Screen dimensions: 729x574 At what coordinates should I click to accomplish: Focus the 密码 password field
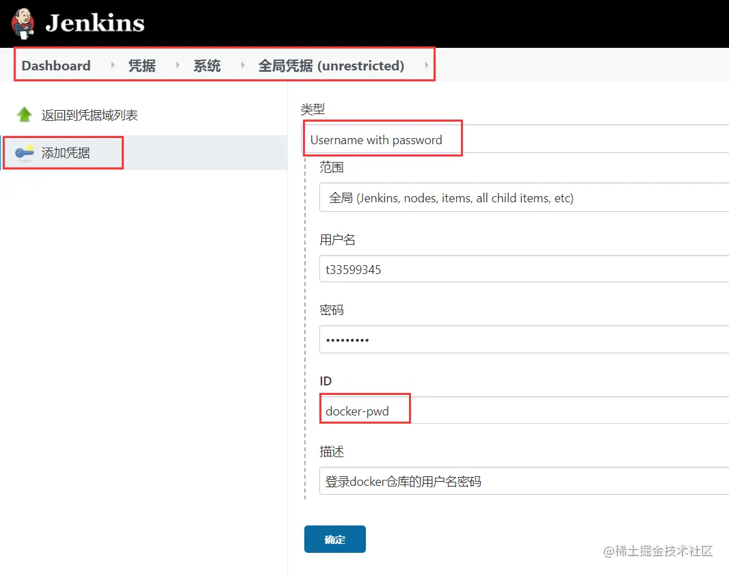[x=524, y=340]
